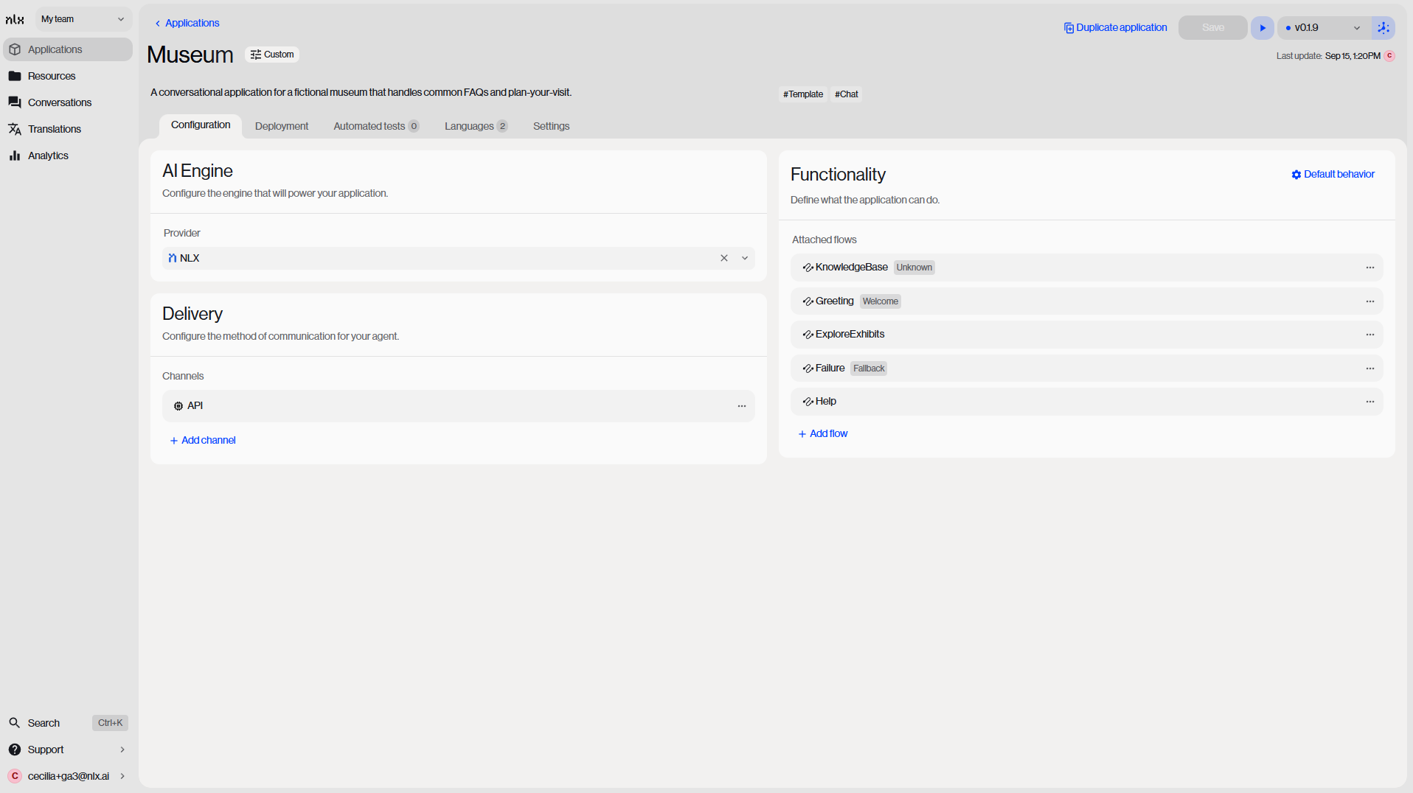This screenshot has height=793, width=1413.
Task: Open Translations in the sidebar
Action: [54, 129]
